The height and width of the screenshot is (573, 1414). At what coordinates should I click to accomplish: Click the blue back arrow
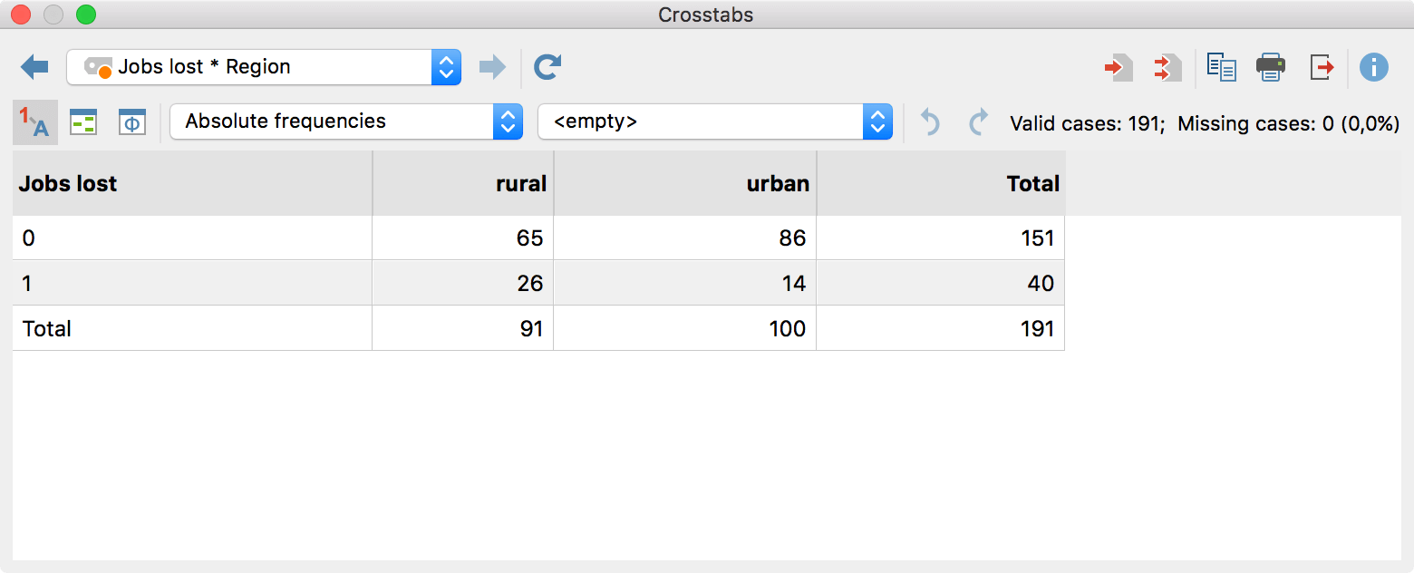(x=34, y=67)
